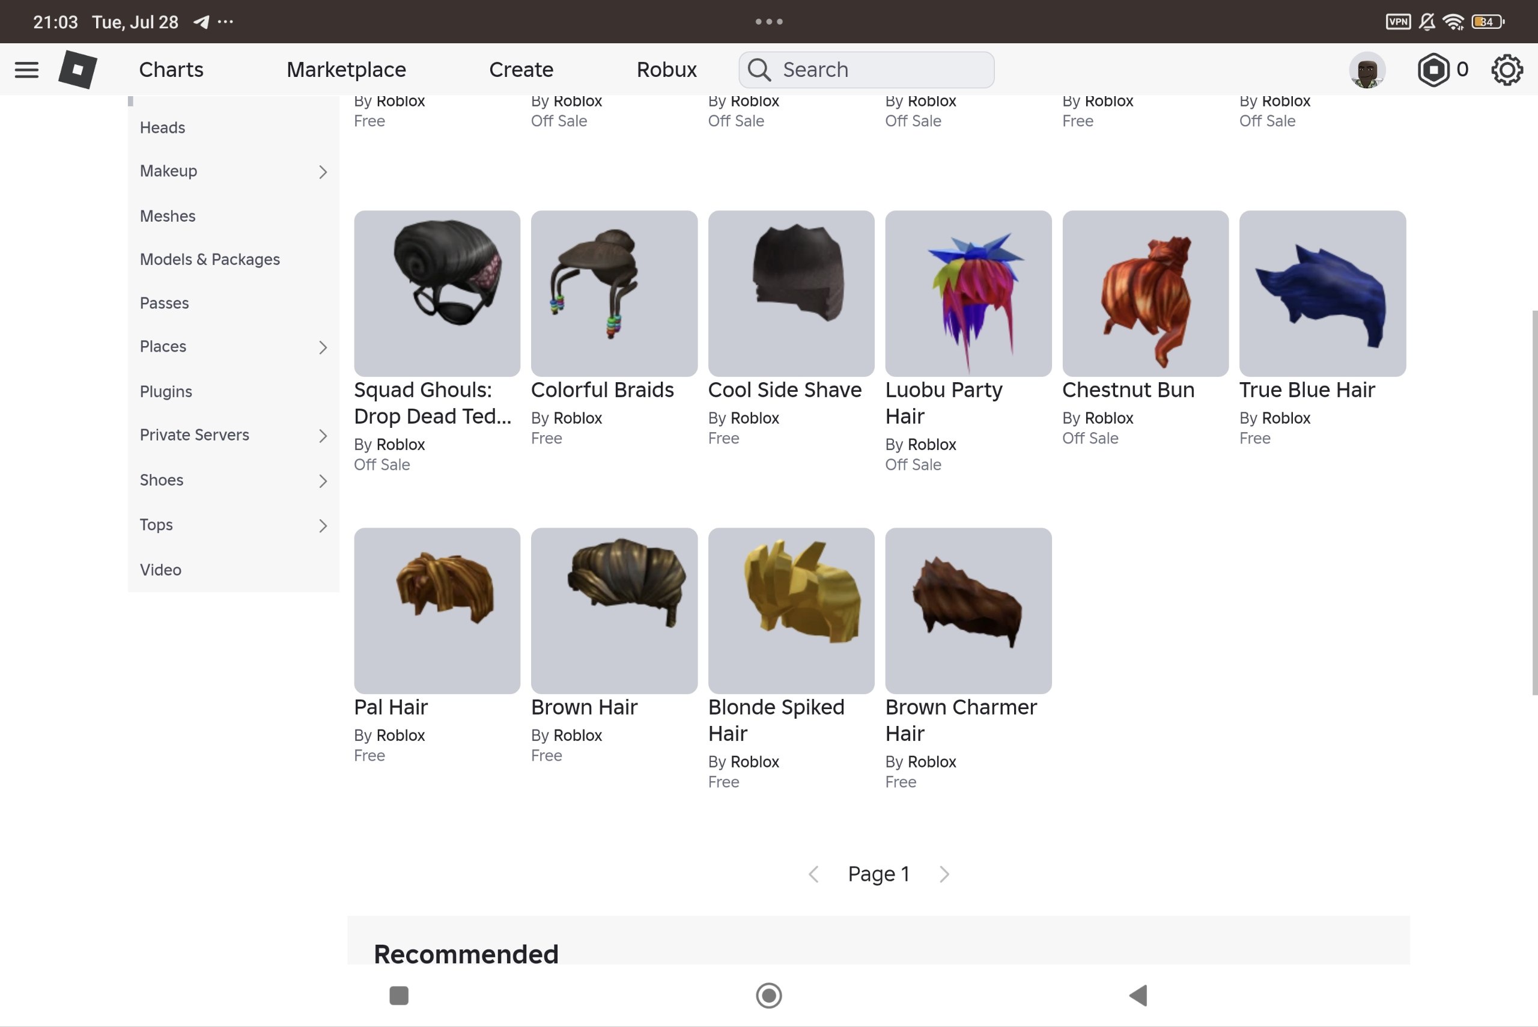Viewport: 1538px width, 1027px height.
Task: Open Brown Charmer Hair thumbnail
Action: click(968, 611)
